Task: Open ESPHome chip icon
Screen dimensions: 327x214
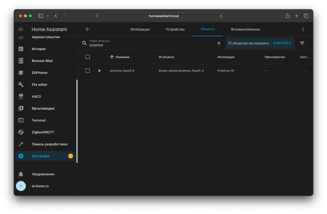Action: click(x=21, y=73)
